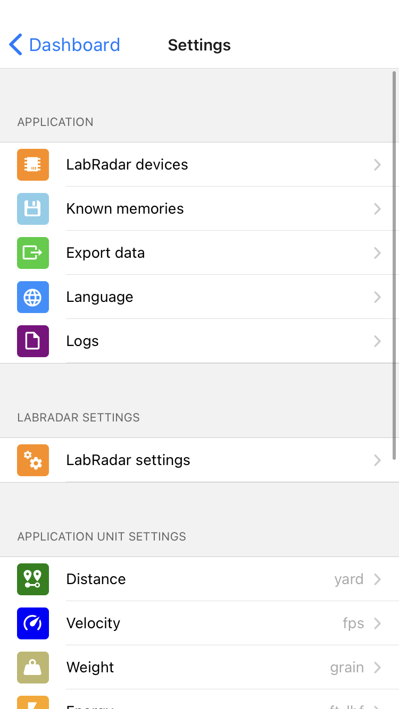Open the LabRadar devices menu row

tap(213, 165)
